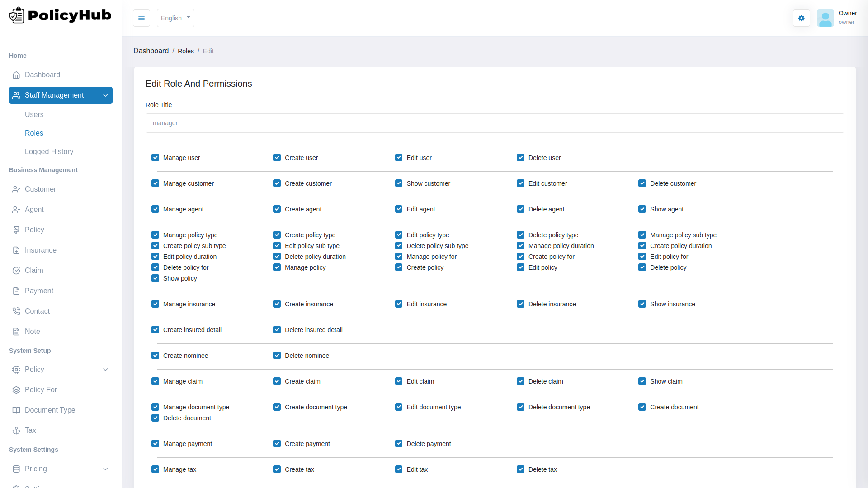Open the Customer section via its person icon

point(16,189)
